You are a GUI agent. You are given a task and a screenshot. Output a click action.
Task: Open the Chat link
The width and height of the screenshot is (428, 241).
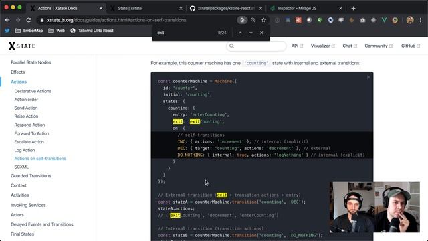coord(350,46)
